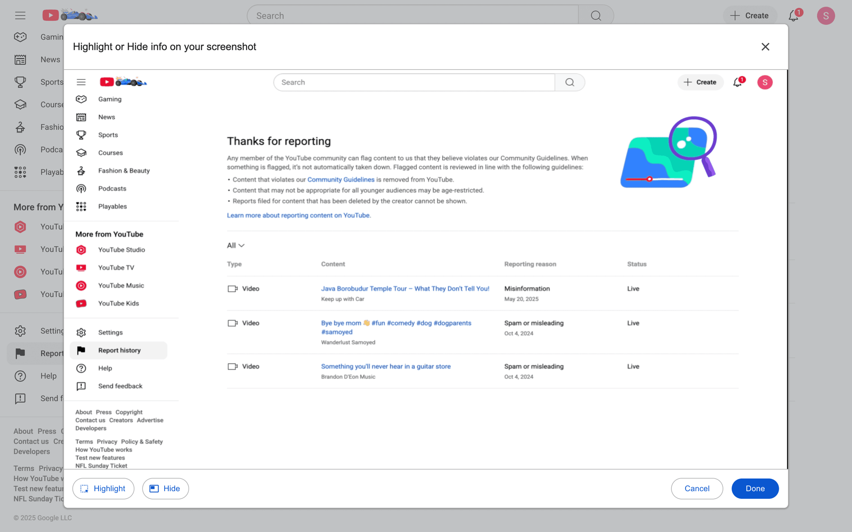Click the Community Guidelines link

pyautogui.click(x=341, y=180)
